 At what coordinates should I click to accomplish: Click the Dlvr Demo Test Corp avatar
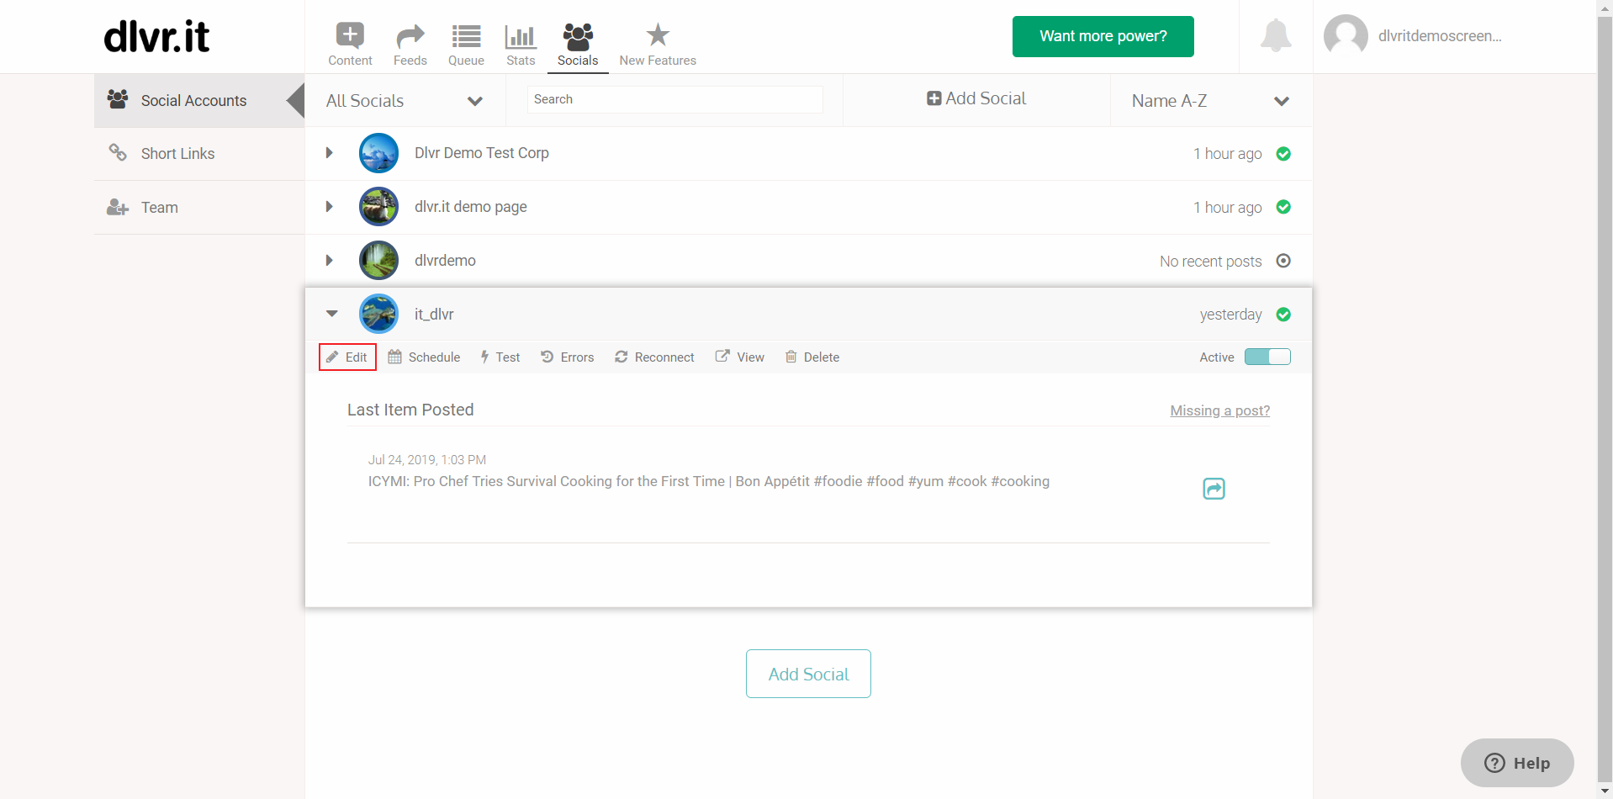378,153
